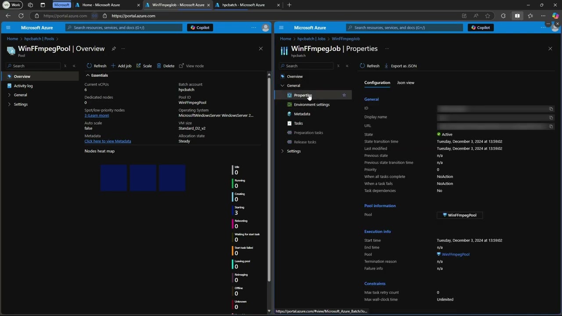Reload the browser page

click(21, 16)
